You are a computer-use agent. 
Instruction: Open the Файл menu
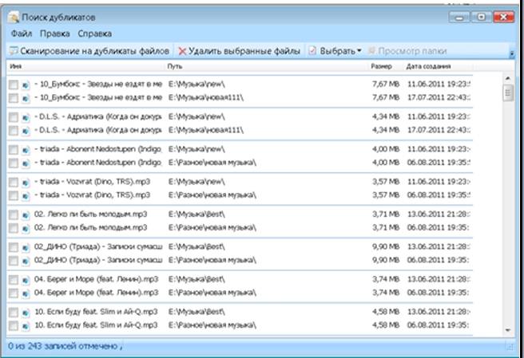[x=22, y=33]
